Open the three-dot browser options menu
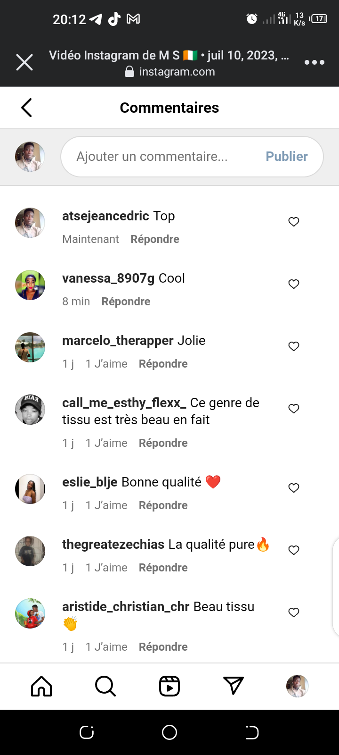 pyautogui.click(x=314, y=62)
